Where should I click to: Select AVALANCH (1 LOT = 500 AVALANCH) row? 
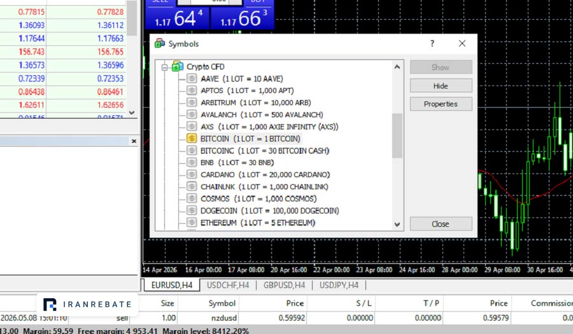pos(262,115)
